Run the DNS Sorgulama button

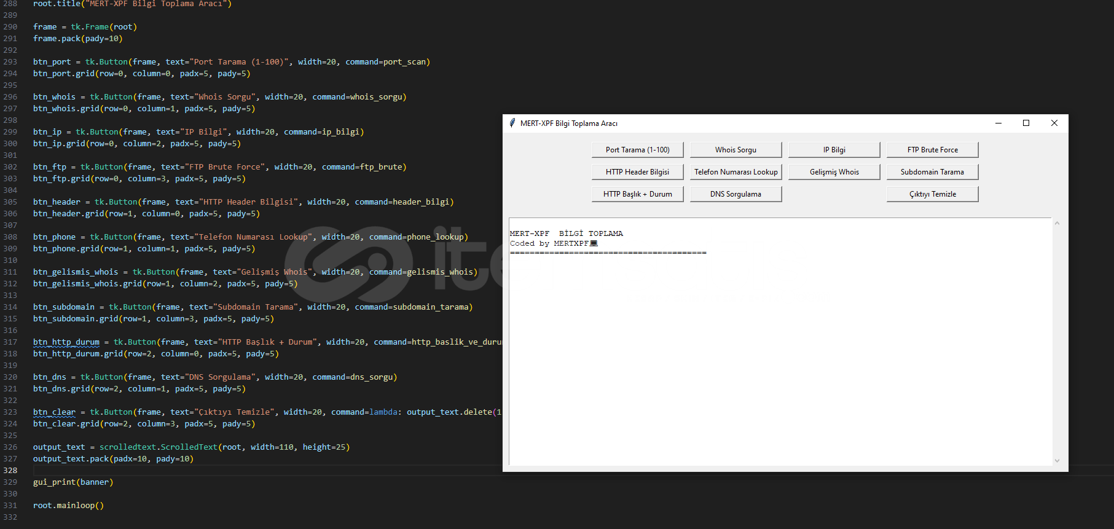click(x=735, y=194)
